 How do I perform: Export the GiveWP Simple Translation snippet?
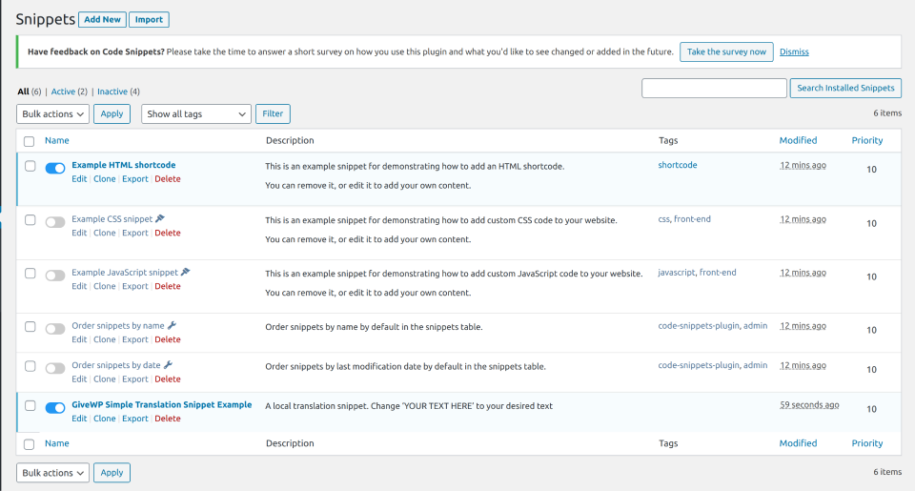(134, 418)
